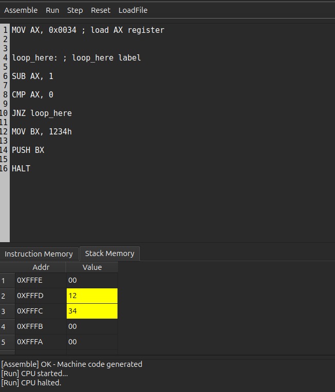Click the JNZ loop_here instruction

coord(42,113)
